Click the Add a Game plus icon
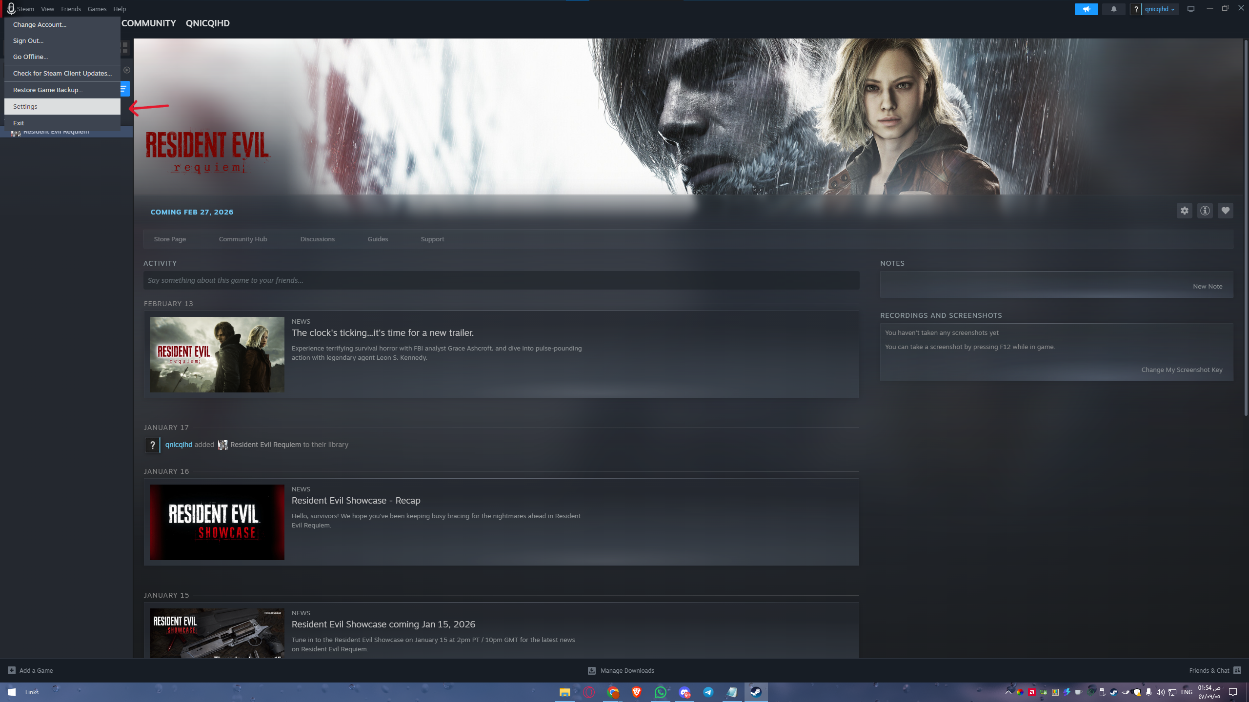The image size is (1249, 702). [12, 670]
